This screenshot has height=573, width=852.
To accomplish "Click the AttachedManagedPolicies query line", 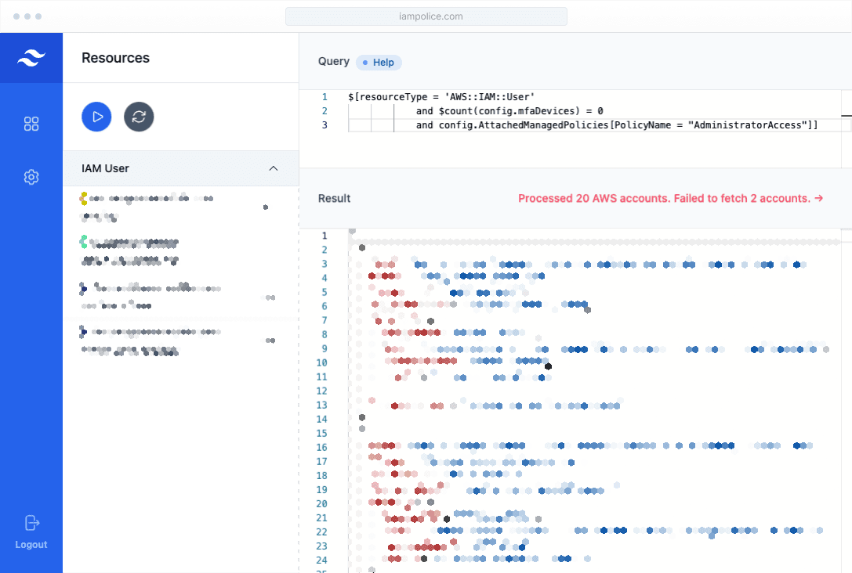I will coord(617,125).
